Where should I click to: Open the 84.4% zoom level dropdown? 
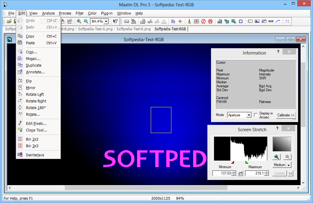[106, 22]
